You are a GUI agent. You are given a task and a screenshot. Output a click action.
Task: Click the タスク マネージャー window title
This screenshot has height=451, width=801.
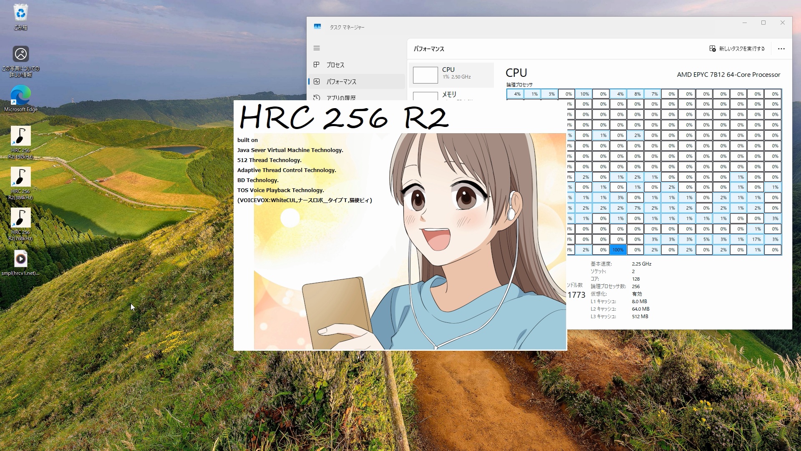[x=347, y=27]
